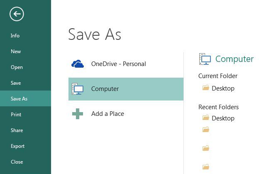Click the Computer monitor icon in places list
Viewport: 259px width, 174px height.
pos(78,89)
